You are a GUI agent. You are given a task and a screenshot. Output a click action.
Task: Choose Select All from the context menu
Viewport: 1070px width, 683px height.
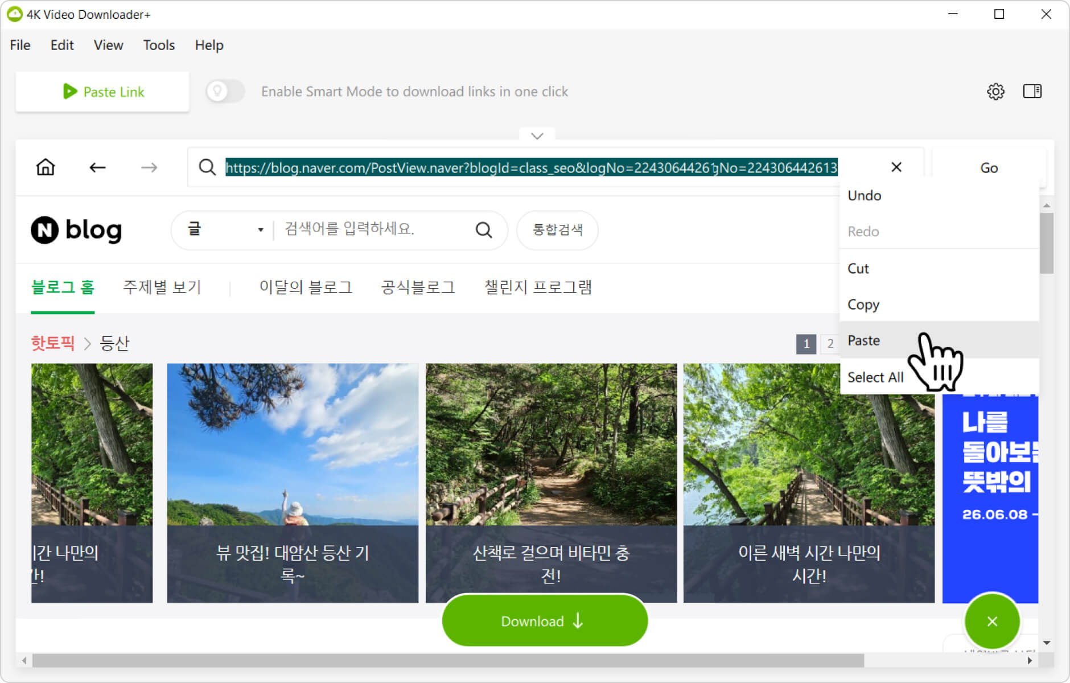click(939, 377)
